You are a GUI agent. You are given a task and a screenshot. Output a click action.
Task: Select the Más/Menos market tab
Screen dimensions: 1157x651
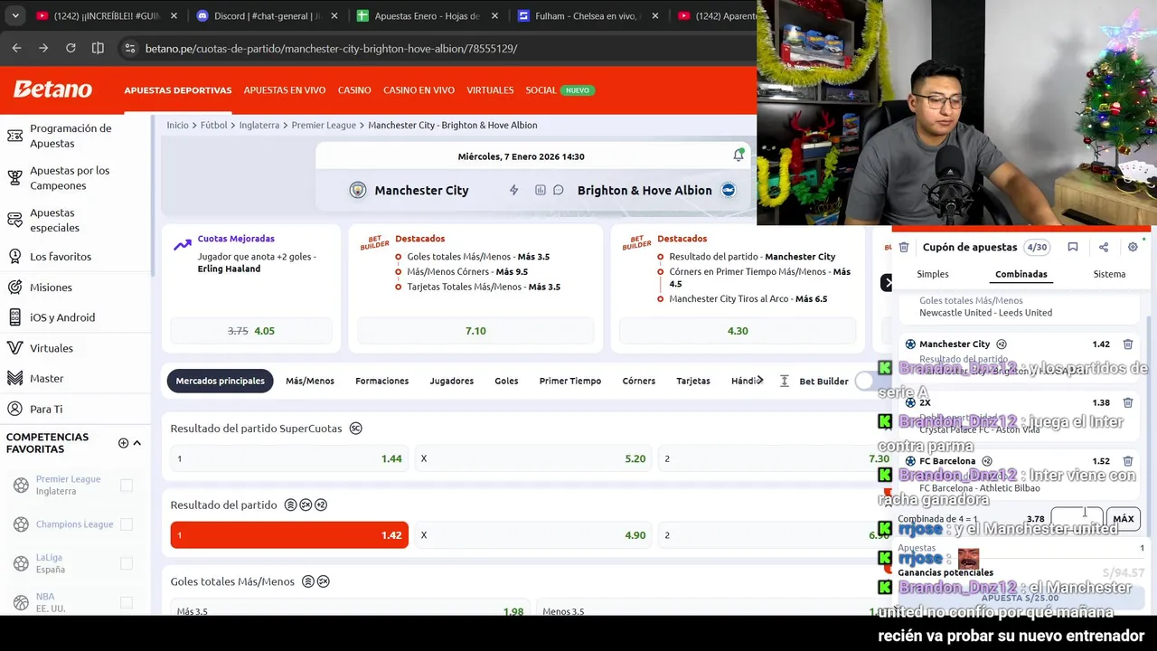pyautogui.click(x=310, y=381)
